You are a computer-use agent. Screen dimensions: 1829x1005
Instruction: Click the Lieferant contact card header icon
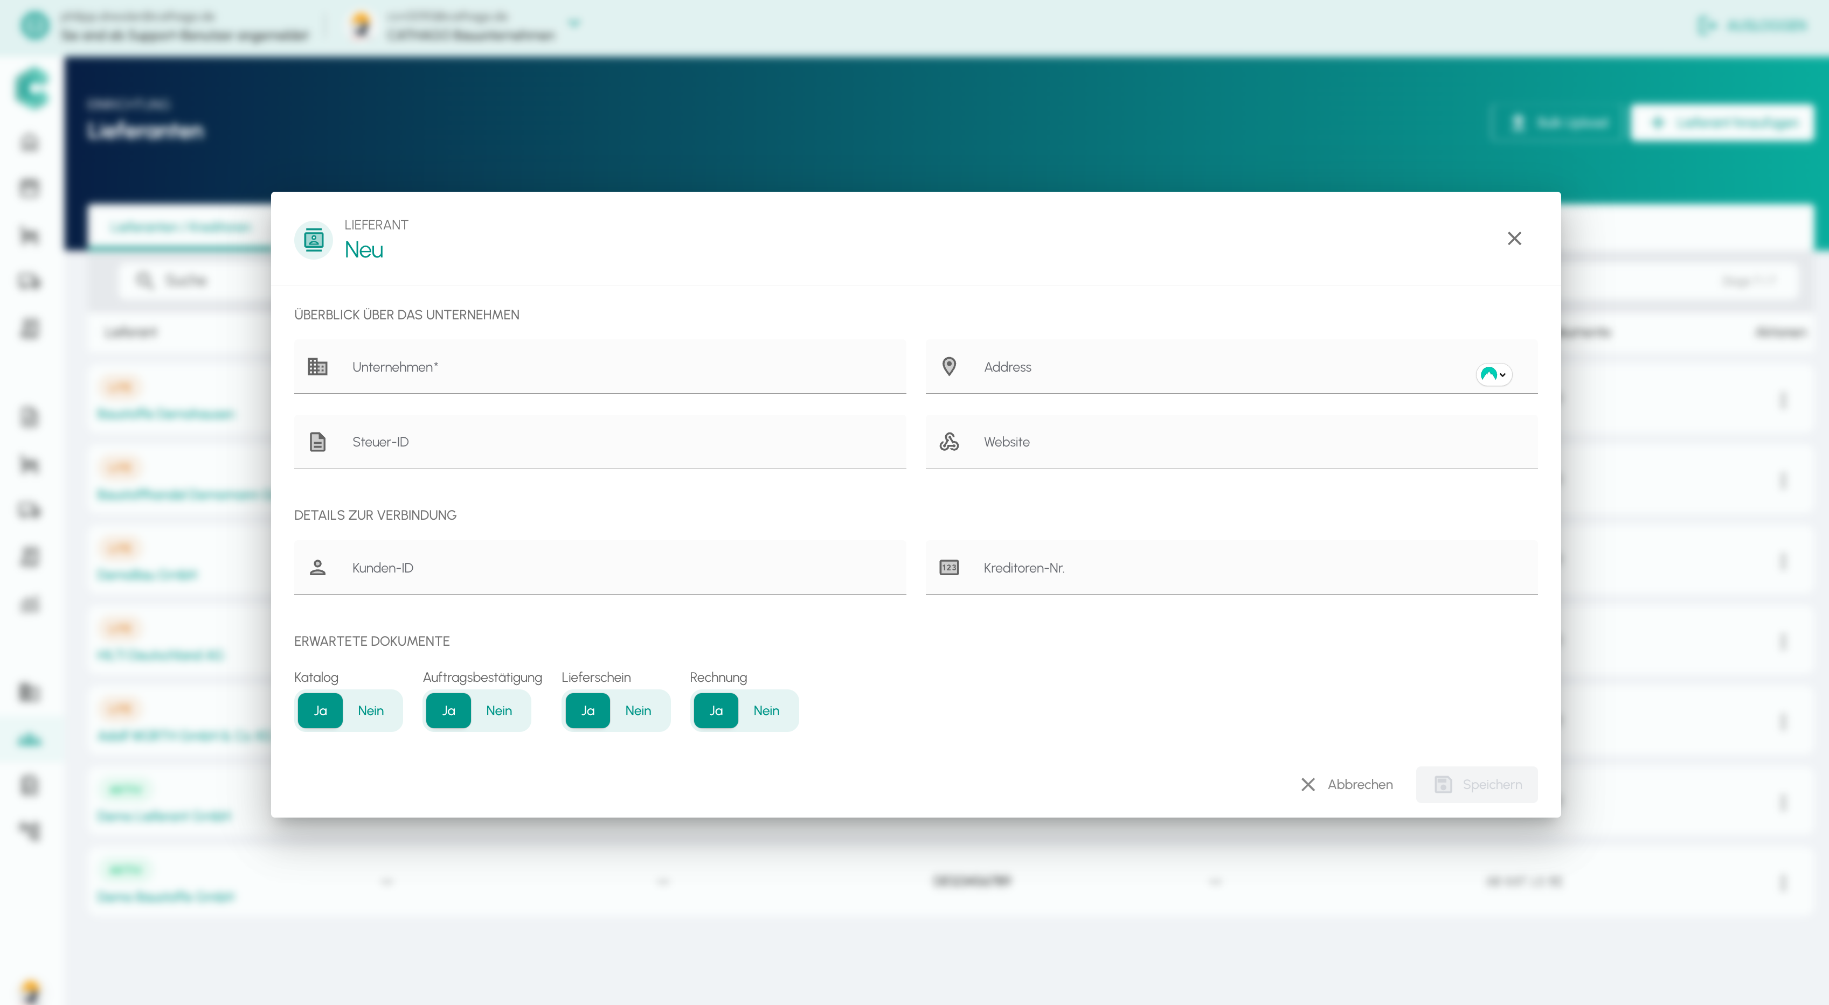pos(313,240)
